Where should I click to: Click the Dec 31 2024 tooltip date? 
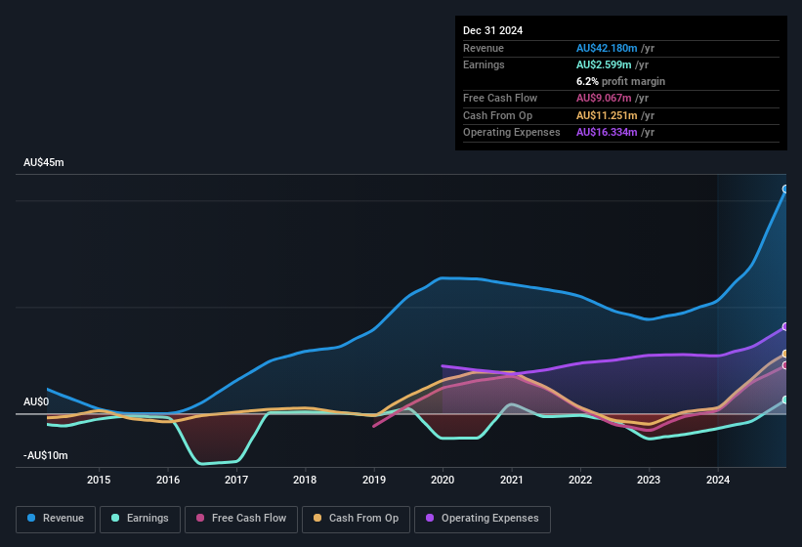point(492,30)
